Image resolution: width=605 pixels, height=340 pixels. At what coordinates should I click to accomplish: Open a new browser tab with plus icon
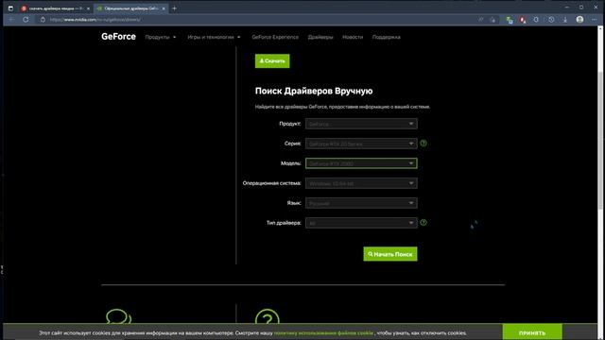point(174,8)
